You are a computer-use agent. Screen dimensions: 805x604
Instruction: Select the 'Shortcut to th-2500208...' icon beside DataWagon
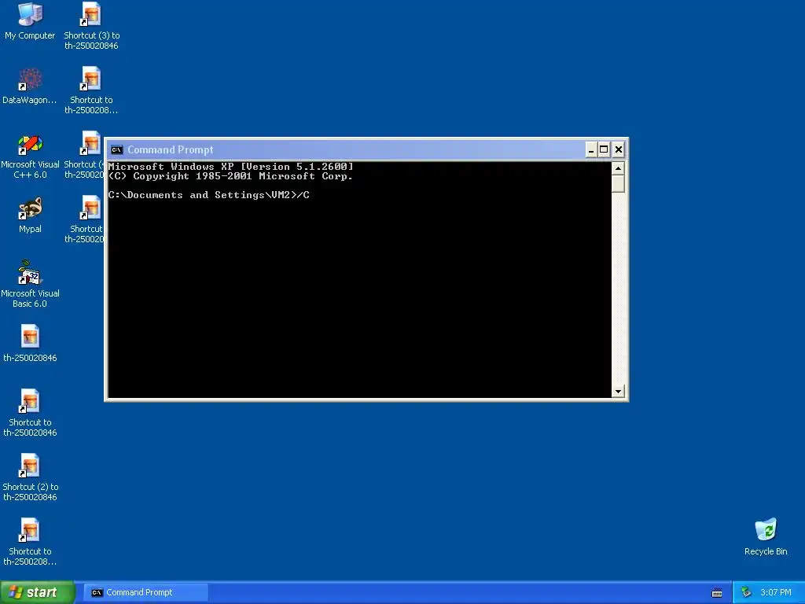coord(91,90)
